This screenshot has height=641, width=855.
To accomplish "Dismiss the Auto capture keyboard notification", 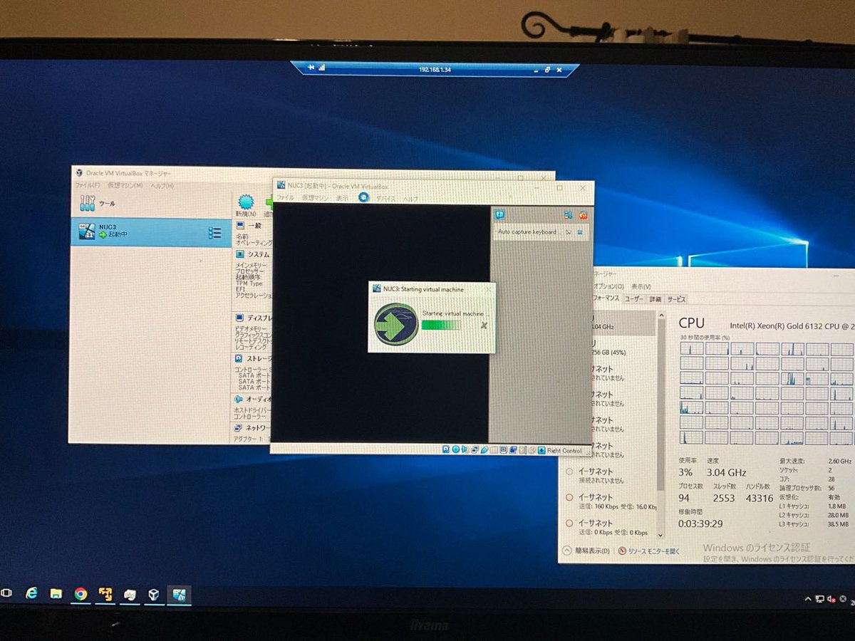I will pyautogui.click(x=580, y=232).
